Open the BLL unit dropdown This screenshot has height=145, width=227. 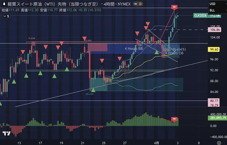pyautogui.click(x=217, y=10)
